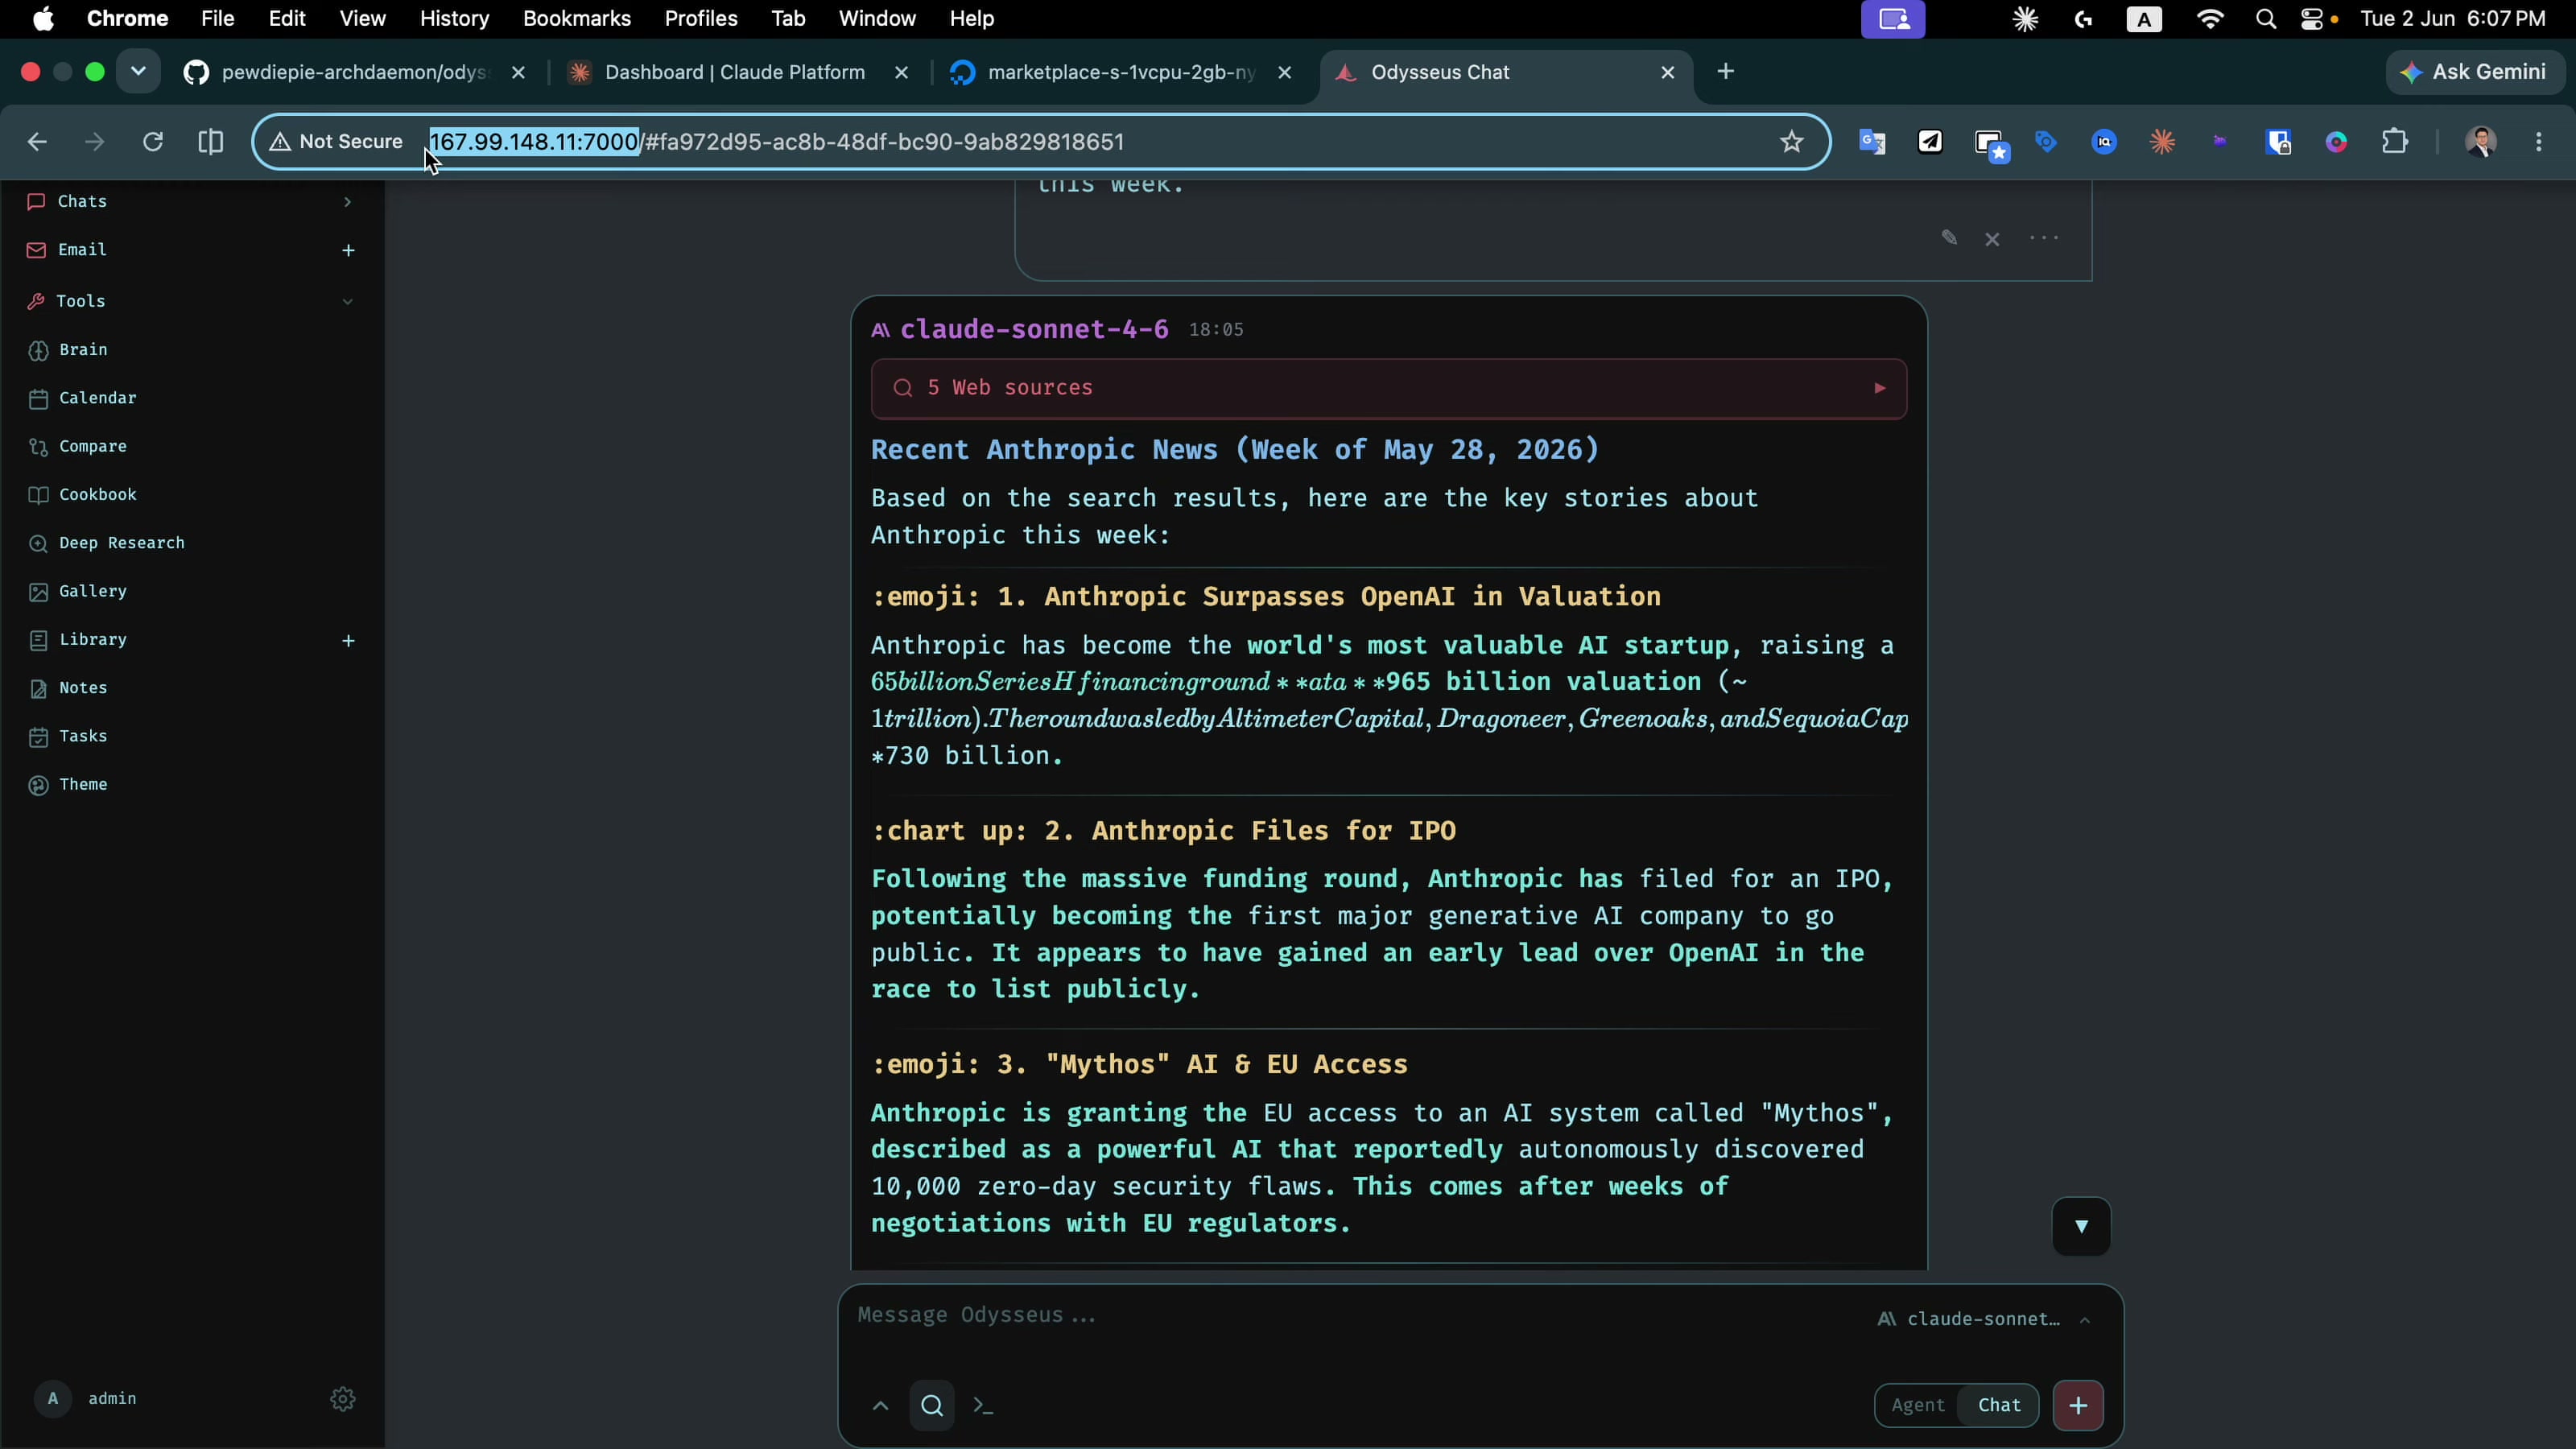Viewport: 2576px width, 1449px height.
Task: Open the Library section
Action: [x=92, y=640]
